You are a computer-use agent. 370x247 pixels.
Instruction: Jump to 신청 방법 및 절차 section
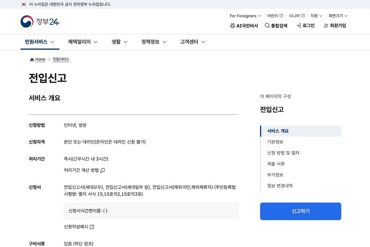(283, 153)
